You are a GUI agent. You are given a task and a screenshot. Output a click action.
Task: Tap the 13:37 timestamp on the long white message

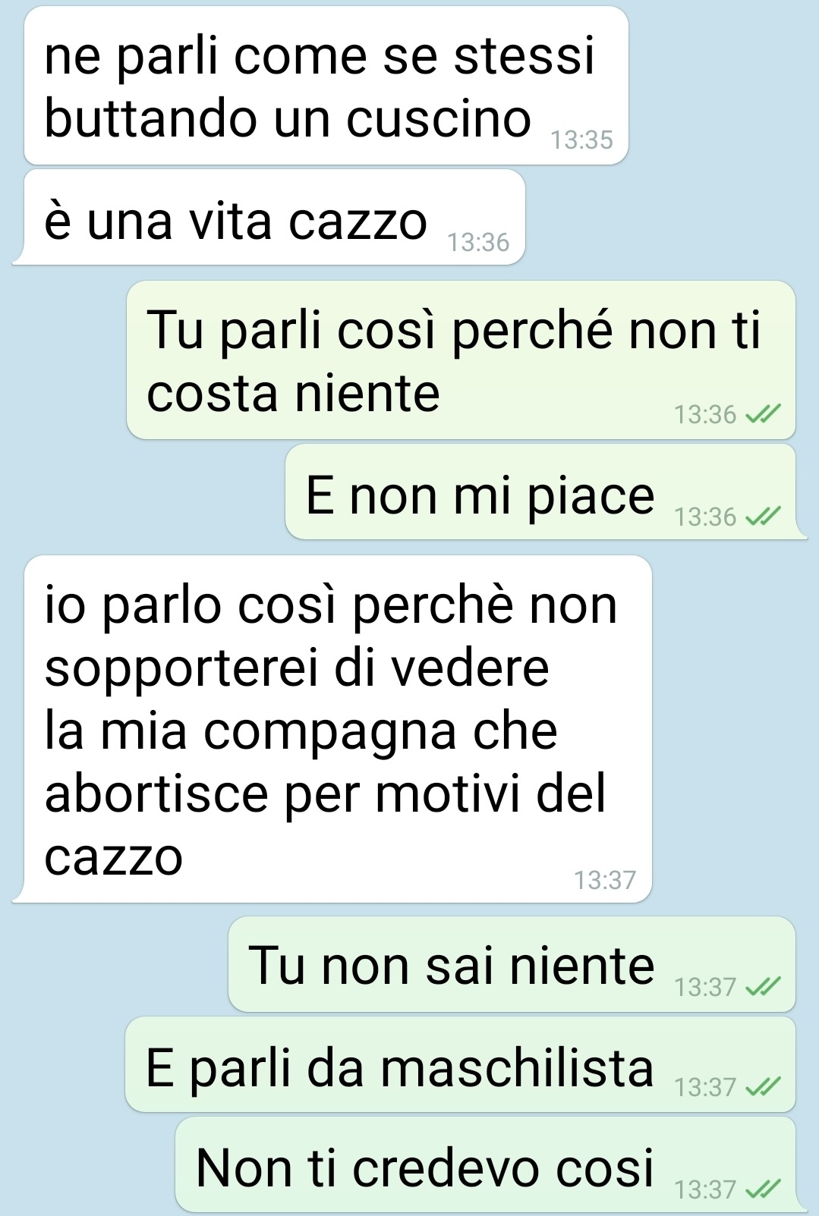coord(605,880)
